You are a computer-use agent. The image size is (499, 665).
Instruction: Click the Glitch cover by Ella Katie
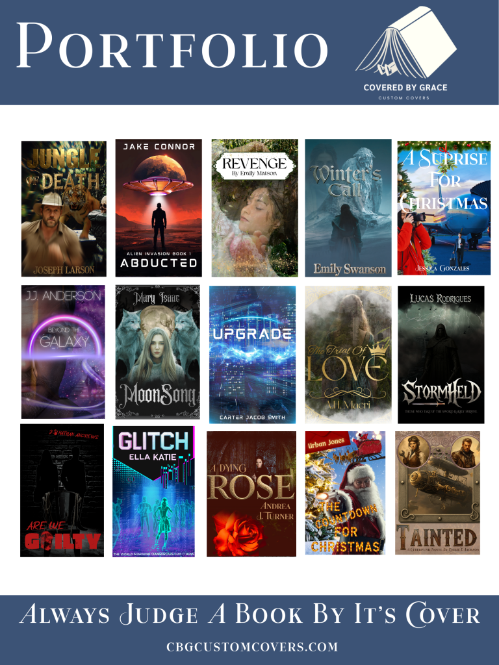(x=153, y=492)
